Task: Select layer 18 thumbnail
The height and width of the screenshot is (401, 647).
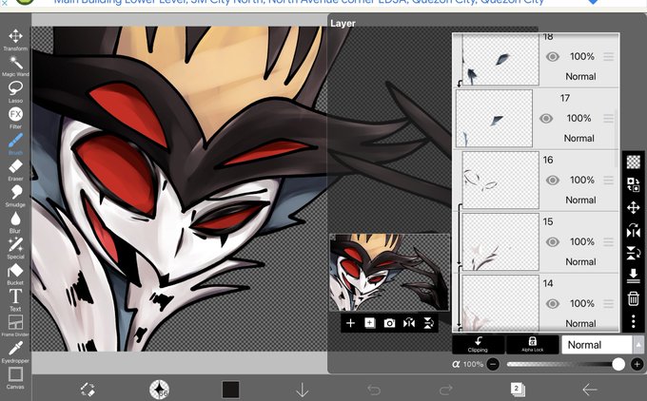Action: point(500,59)
